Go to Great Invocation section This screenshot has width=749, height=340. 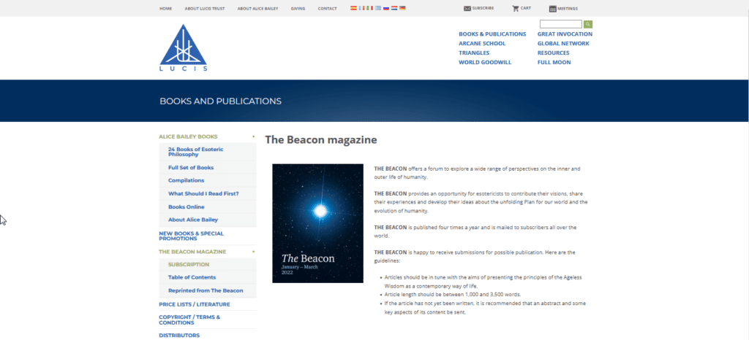[x=565, y=34]
